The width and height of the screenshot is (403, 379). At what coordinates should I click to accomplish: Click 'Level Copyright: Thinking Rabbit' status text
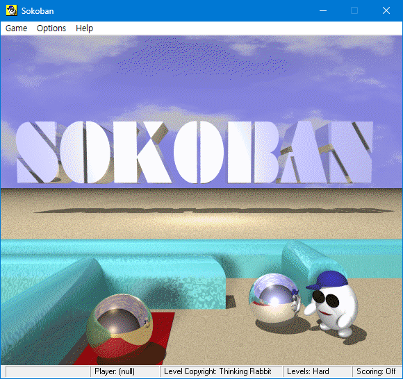217,371
